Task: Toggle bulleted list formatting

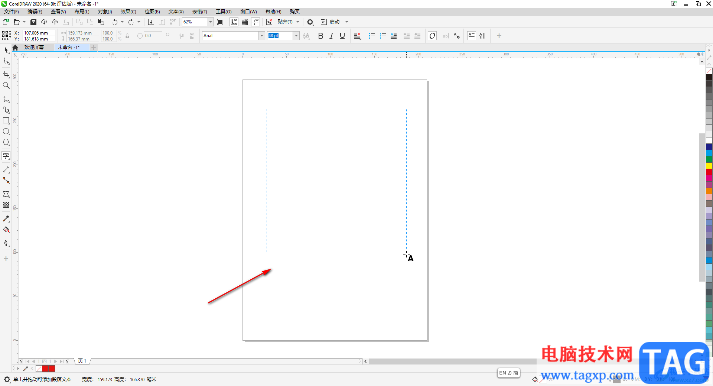Action: pyautogui.click(x=372, y=36)
